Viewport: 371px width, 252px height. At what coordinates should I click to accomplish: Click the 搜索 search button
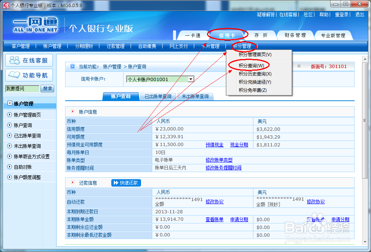pyautogui.click(x=47, y=88)
